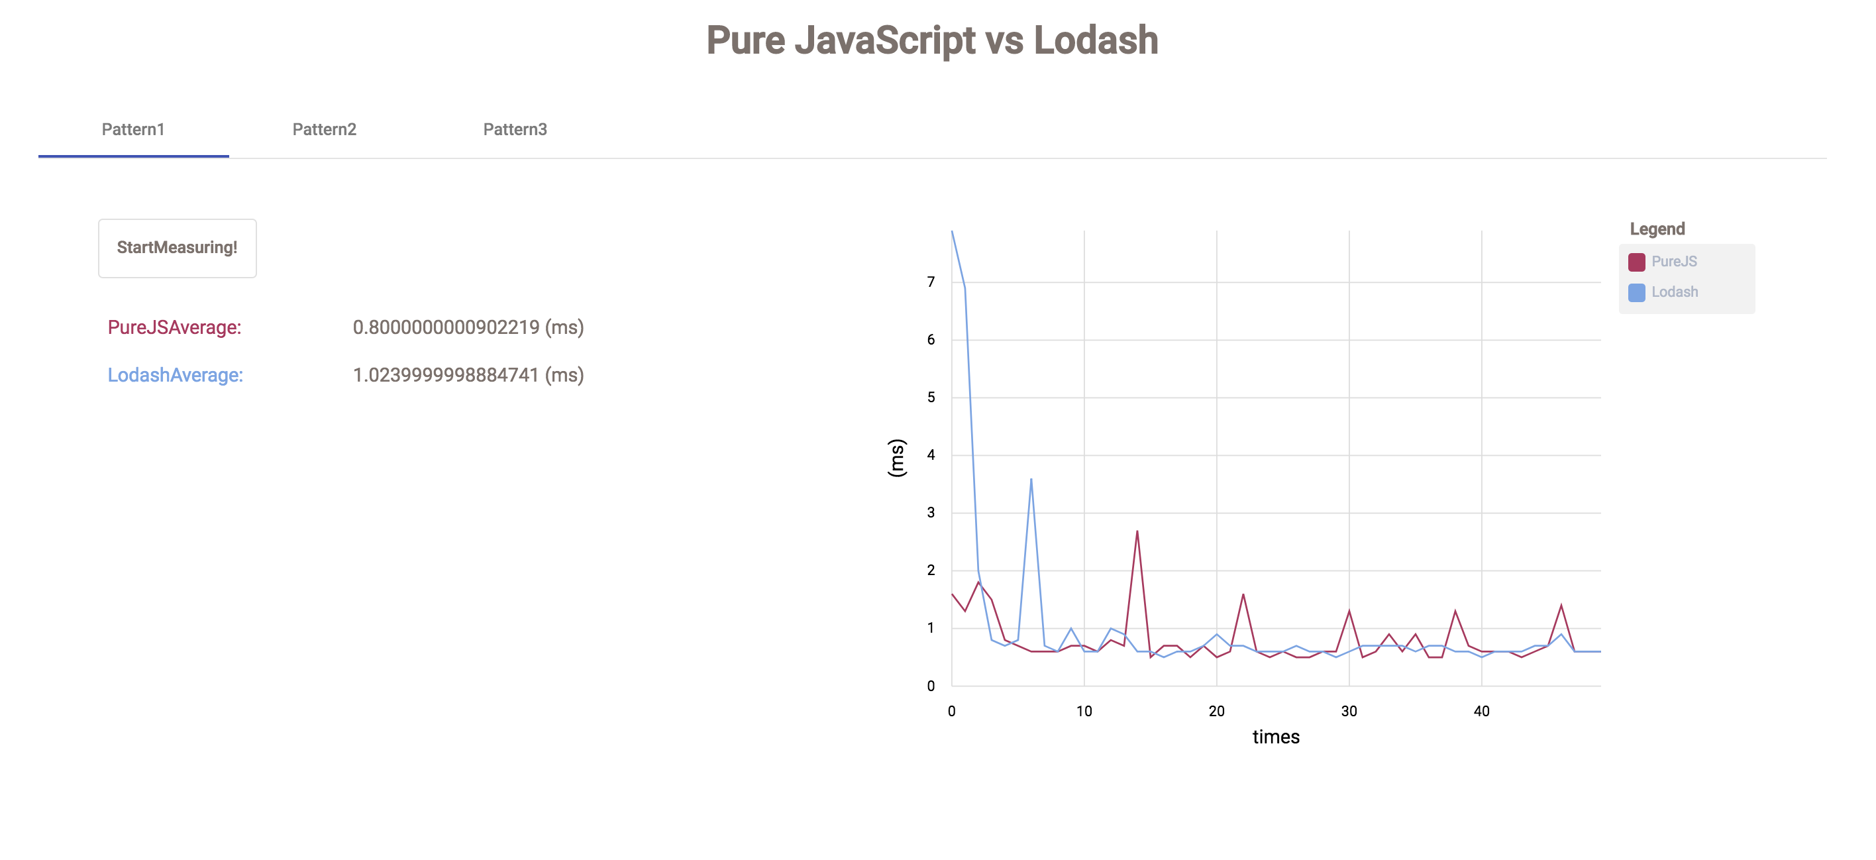
Task: Click the page title Pure JavaScript vs Lodash
Action: click(x=932, y=40)
